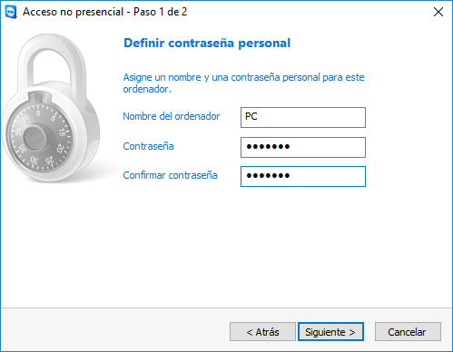Viewport: 453px width, 352px height.
Task: Click the Definir contraseña personal heading
Action: 207,44
